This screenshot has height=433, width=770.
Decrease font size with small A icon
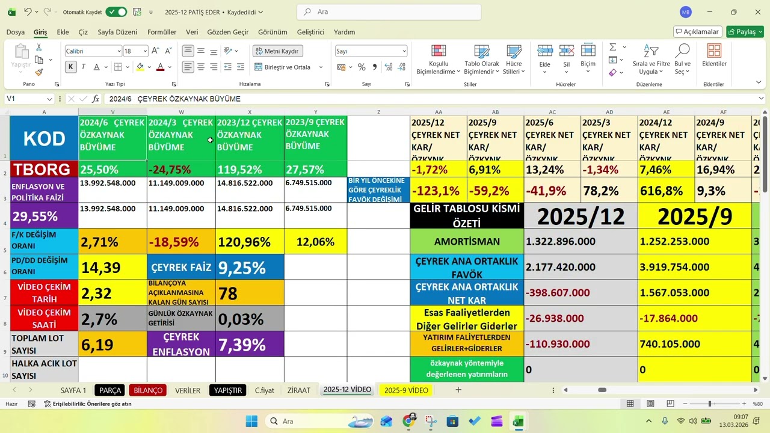[x=168, y=51]
